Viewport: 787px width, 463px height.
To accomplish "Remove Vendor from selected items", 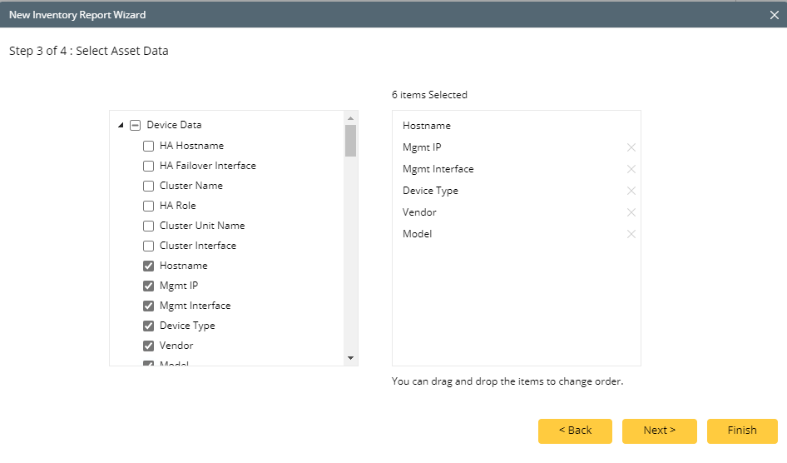I will coord(631,212).
